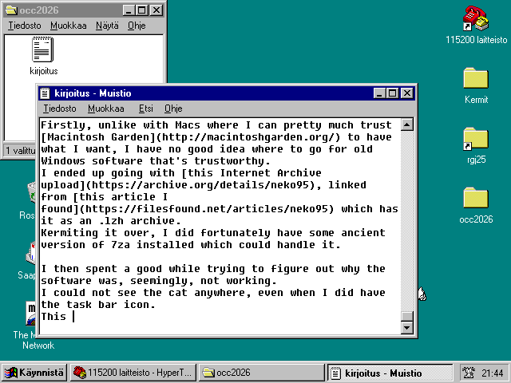The width and height of the screenshot is (511, 383).
Task: Open the 115200 laitteisto desktop shortcut
Action: click(476, 25)
